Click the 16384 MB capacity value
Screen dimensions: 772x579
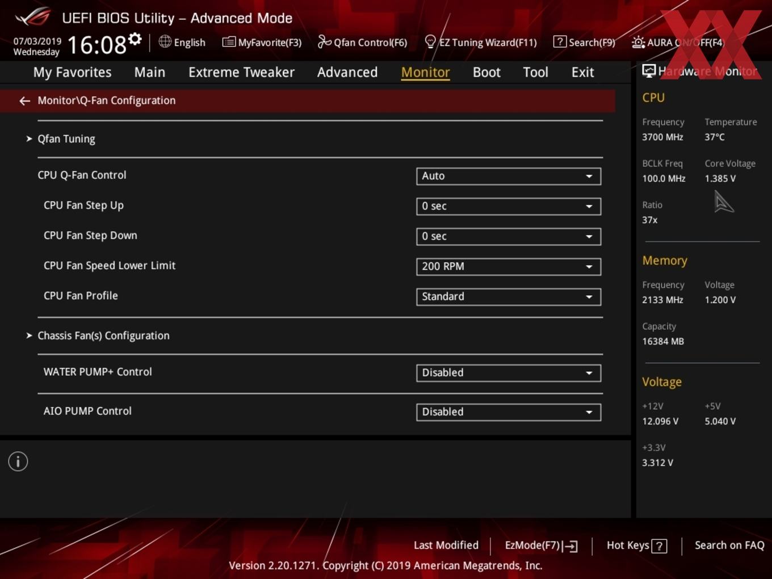[663, 341]
